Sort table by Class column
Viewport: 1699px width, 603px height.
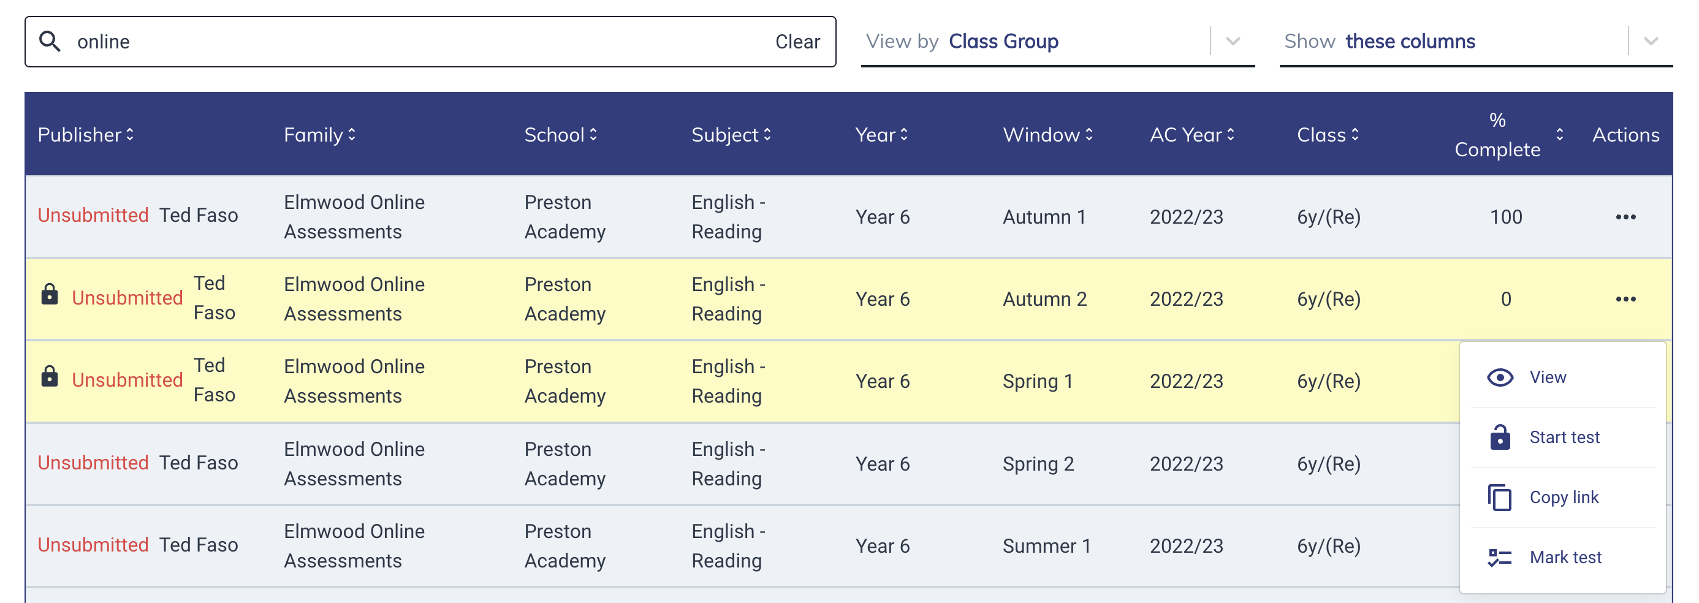point(1354,135)
